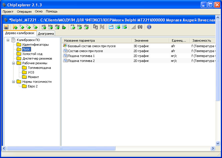
Task: Open the Проект menu
Action: click(x=8, y=12)
